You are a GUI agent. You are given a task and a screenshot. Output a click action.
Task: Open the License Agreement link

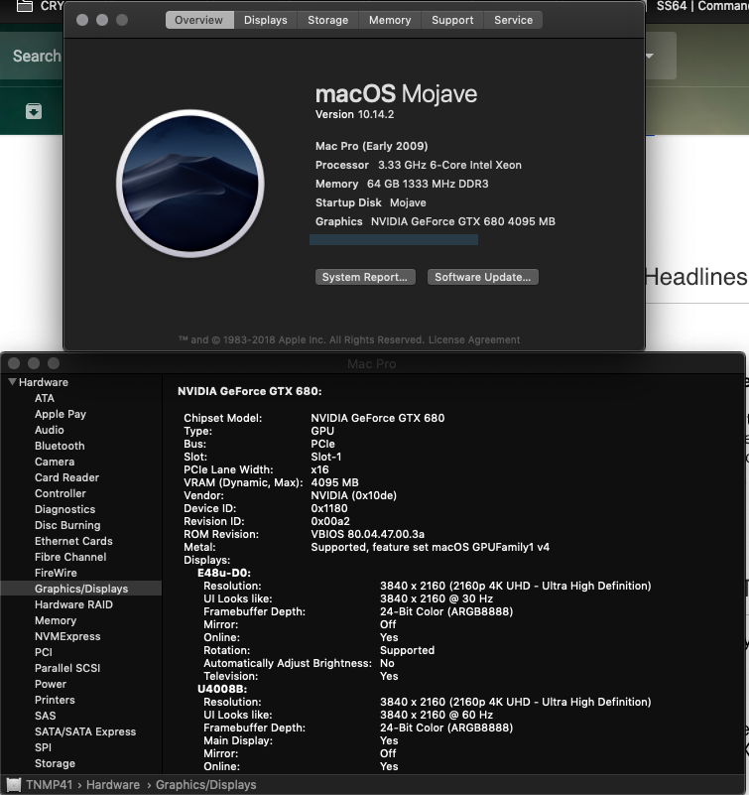click(474, 339)
